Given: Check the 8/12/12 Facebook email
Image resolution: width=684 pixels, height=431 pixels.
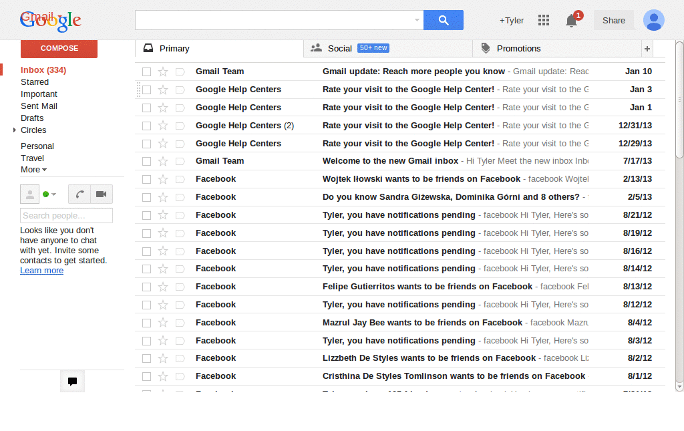Looking at the screenshot, I should 146,305.
